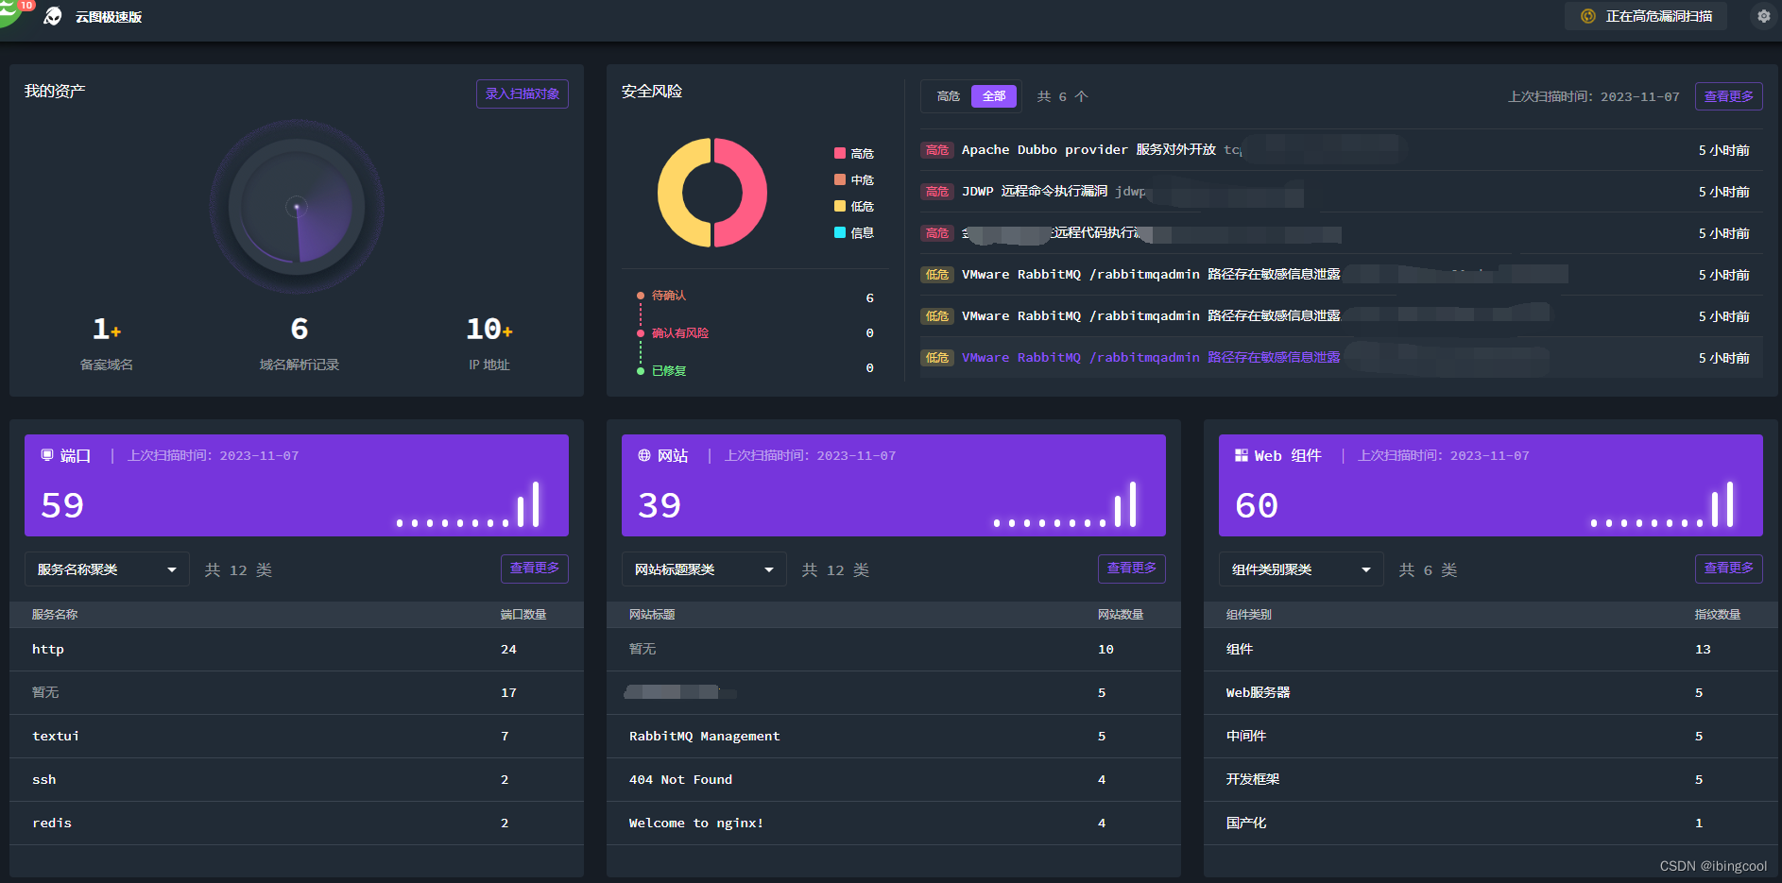Click 查看更多 in port panel
The width and height of the screenshot is (1782, 883).
[535, 569]
